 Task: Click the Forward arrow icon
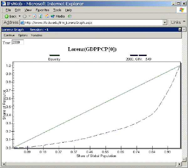click(x=24, y=16)
